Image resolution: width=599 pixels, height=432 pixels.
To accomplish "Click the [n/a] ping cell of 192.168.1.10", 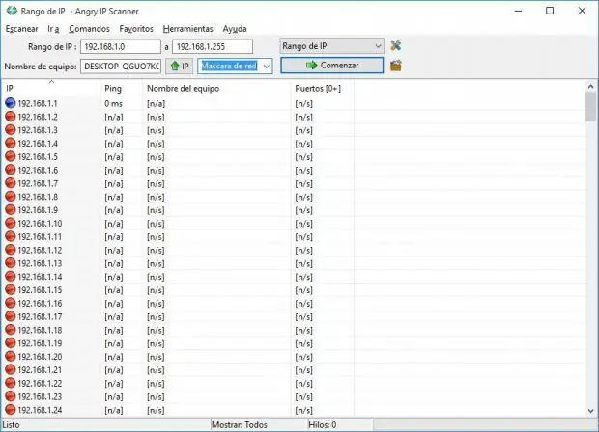I will pyautogui.click(x=114, y=224).
